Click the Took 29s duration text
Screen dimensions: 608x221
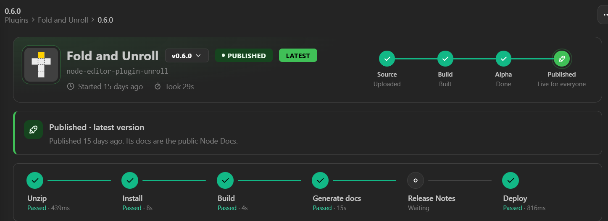[x=179, y=87]
